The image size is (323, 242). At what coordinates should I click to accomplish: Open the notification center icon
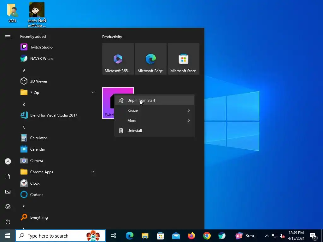point(313,236)
